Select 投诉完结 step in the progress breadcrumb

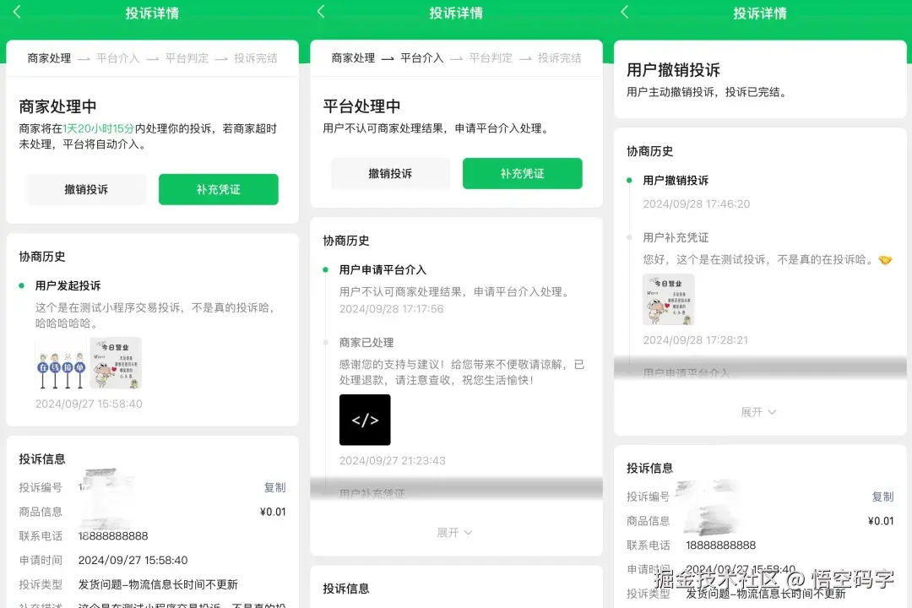258,57
